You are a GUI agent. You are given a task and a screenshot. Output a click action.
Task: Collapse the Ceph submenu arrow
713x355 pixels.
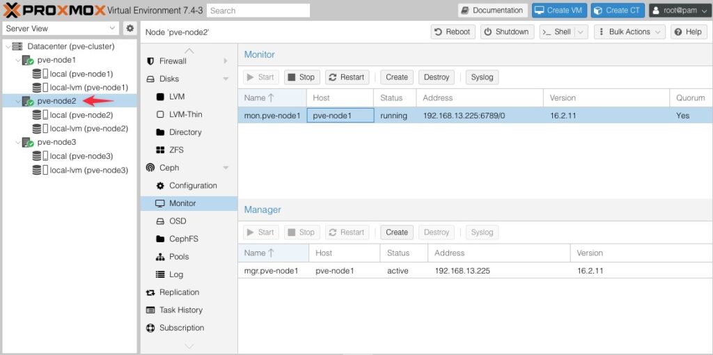click(x=226, y=168)
